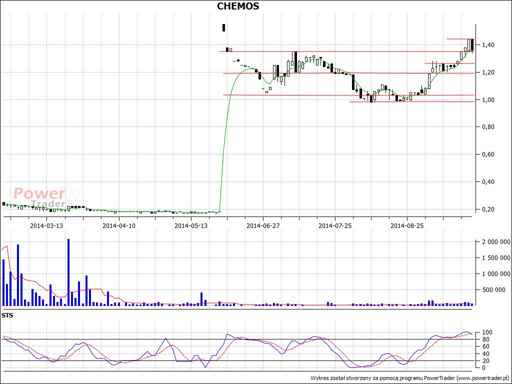This screenshot has width=512, height=384.
Task: Click the 0 level on STS axis
Action: click(x=483, y=368)
